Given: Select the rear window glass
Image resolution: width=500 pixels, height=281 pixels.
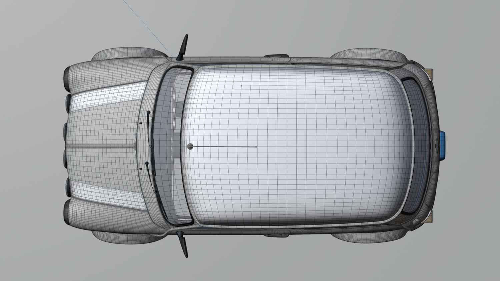Looking at the screenshot, I should [416, 146].
